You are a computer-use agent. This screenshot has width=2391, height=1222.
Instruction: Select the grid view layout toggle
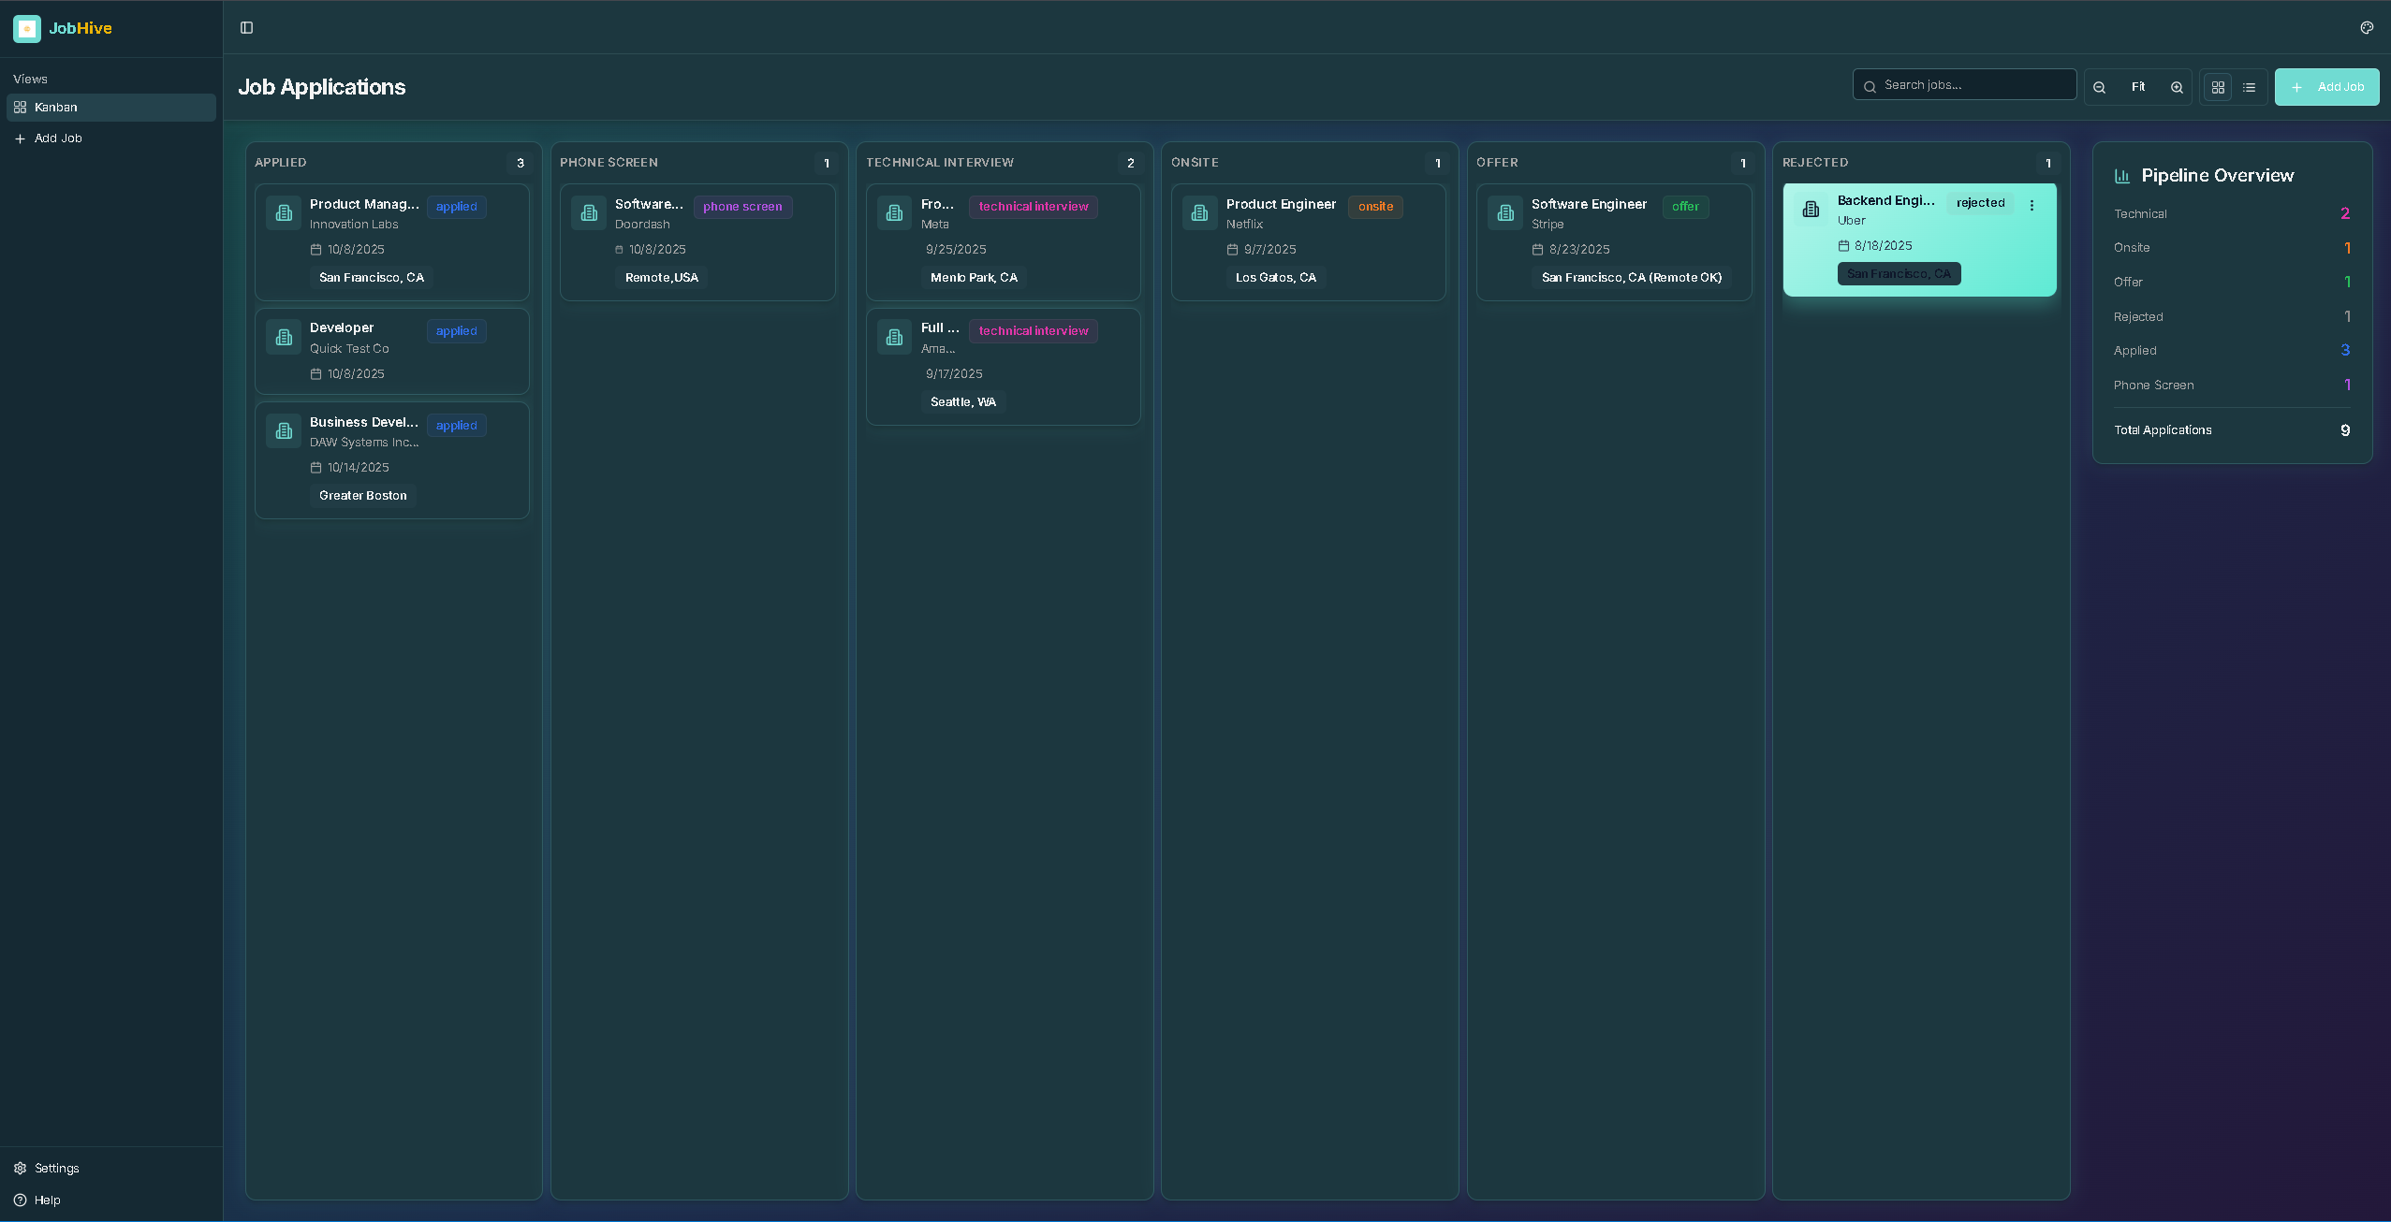click(2219, 86)
